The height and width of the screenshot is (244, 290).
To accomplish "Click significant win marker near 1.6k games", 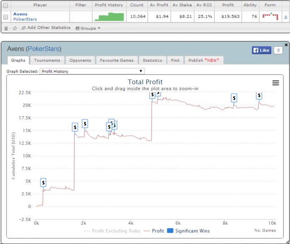I will 75,127.
